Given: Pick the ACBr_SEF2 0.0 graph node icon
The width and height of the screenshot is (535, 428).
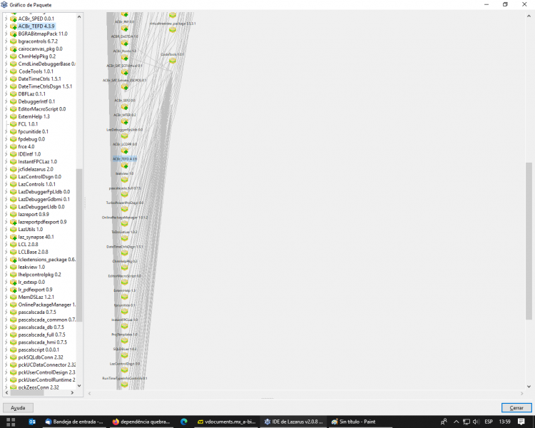Looking at the screenshot, I should point(125,107).
